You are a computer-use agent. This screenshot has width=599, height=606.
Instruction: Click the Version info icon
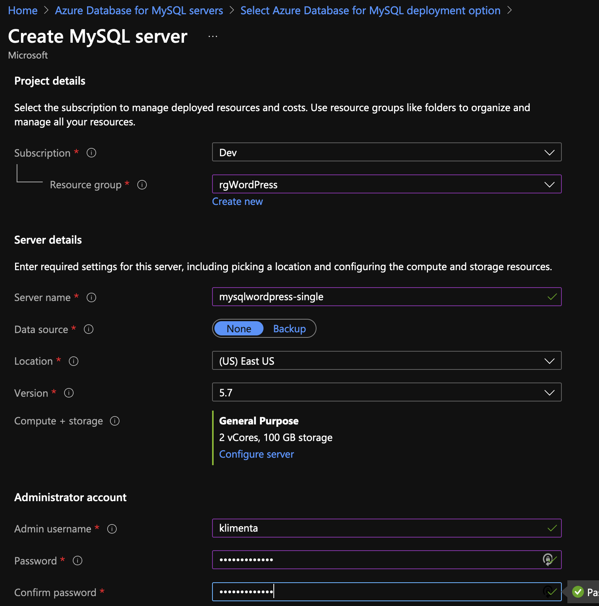pos(69,393)
